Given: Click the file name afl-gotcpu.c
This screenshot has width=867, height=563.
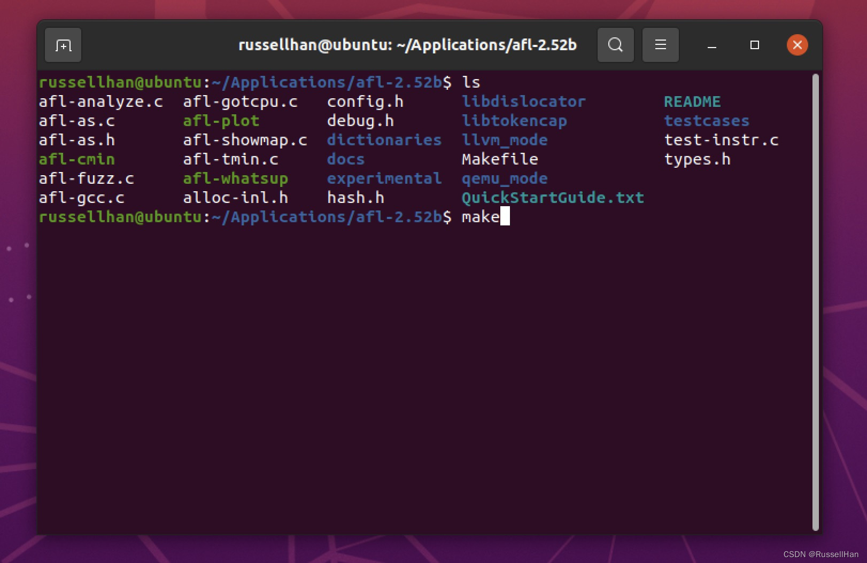Looking at the screenshot, I should tap(240, 102).
